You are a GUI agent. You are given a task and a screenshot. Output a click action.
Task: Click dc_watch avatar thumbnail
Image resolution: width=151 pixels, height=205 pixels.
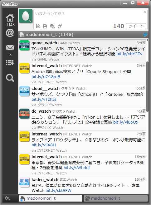[24, 114]
